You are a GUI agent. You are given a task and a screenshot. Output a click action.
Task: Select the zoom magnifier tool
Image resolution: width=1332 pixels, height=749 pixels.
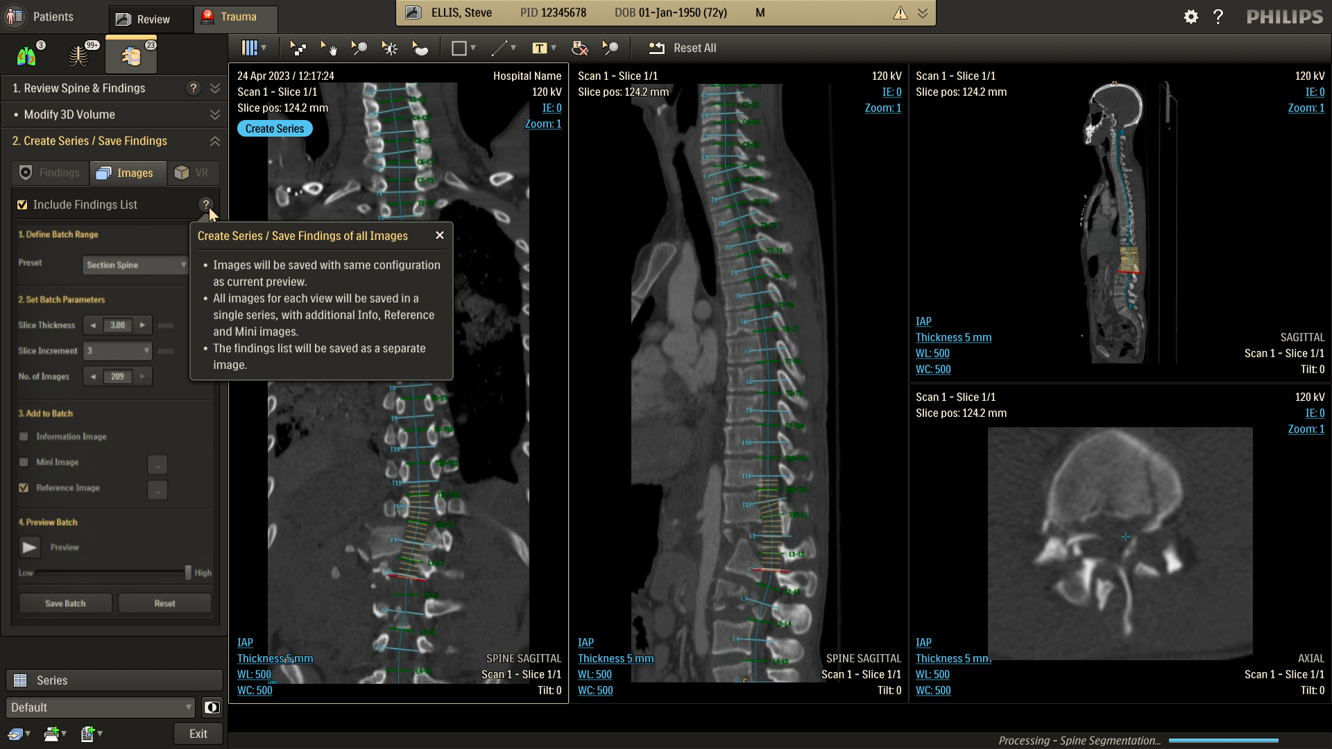pyautogui.click(x=359, y=48)
